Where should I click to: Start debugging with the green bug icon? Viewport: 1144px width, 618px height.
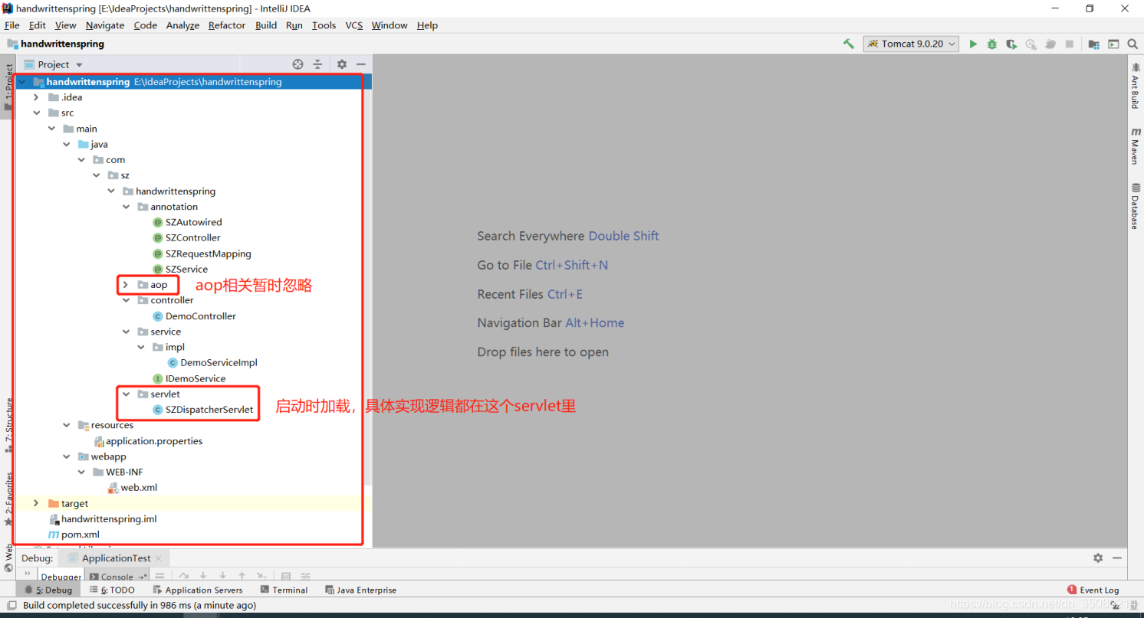[x=992, y=44]
